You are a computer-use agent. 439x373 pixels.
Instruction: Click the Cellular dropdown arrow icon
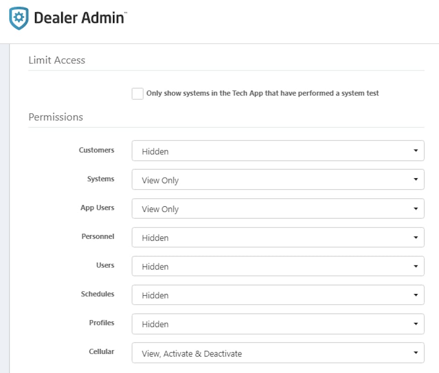416,353
